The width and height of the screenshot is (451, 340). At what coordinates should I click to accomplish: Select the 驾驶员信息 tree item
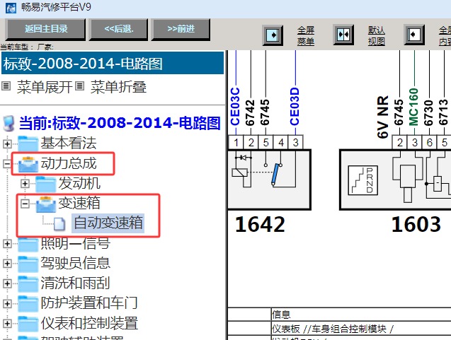click(75, 263)
